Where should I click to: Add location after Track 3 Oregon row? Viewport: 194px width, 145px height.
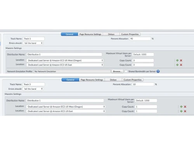point(181,107)
